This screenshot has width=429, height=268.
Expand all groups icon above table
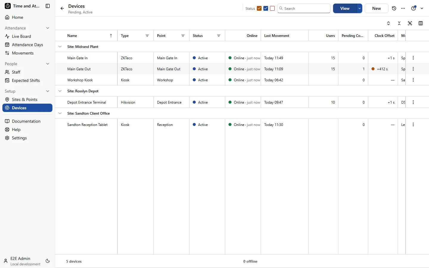(x=388, y=23)
